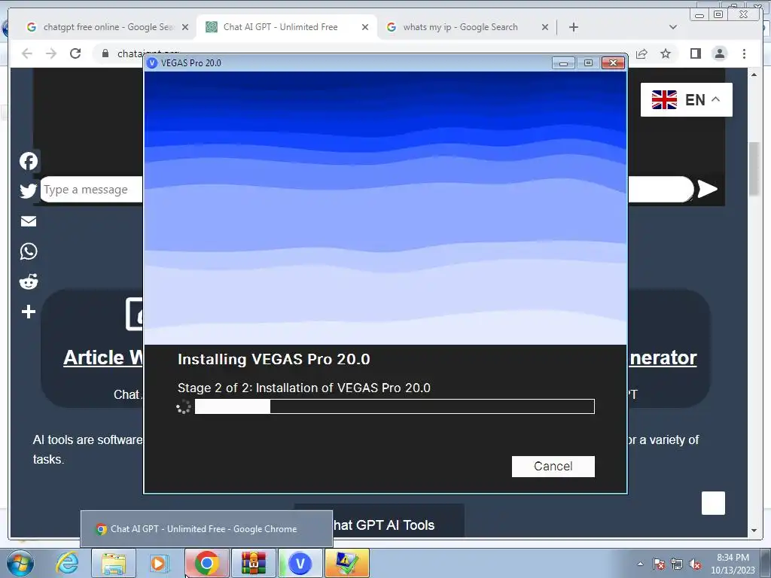Click the installation progress bar

tap(395, 406)
